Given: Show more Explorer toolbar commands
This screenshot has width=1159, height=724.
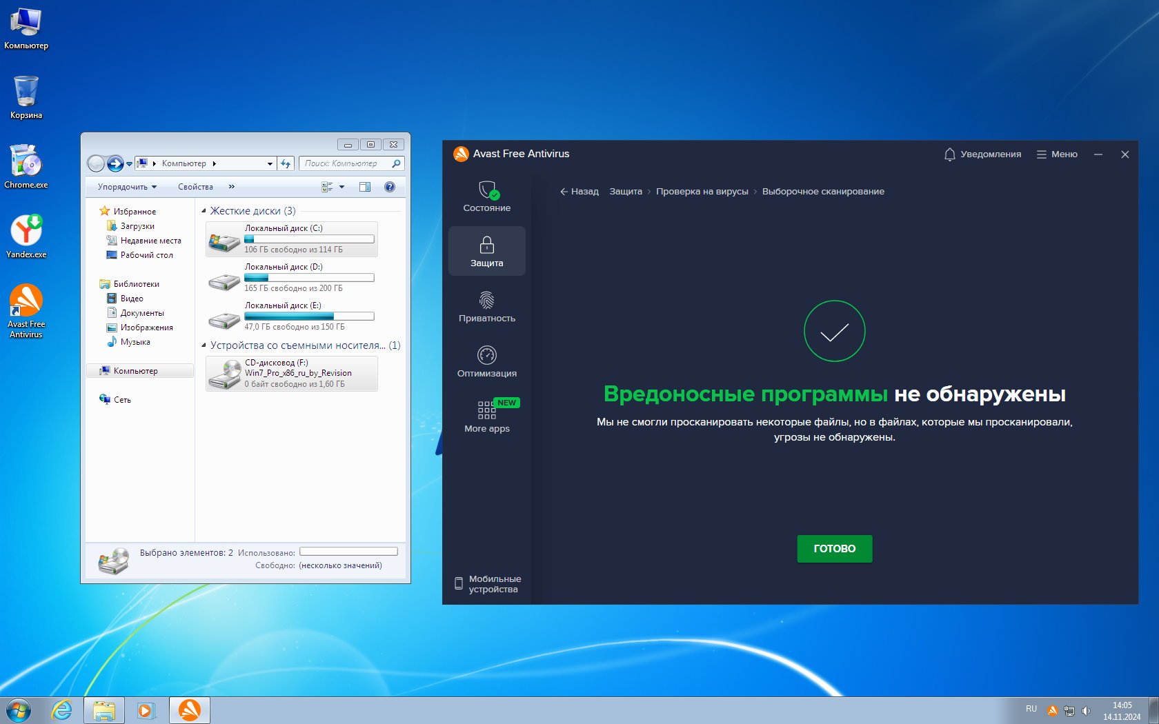Looking at the screenshot, I should 232,187.
